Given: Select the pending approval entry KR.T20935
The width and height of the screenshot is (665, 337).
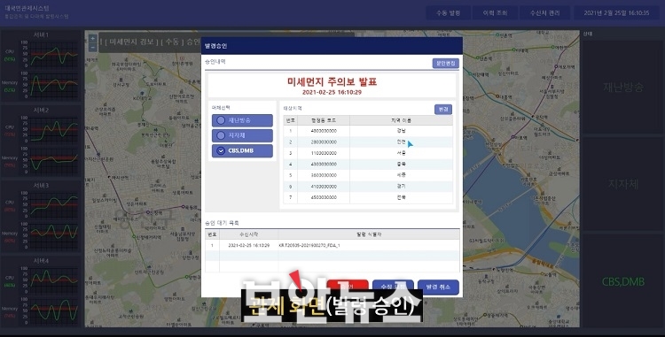Looking at the screenshot, I should (332, 245).
